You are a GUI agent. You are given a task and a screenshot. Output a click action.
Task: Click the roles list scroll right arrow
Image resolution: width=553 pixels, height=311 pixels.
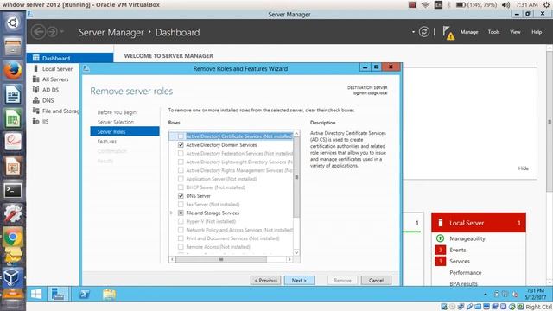pos(289,259)
